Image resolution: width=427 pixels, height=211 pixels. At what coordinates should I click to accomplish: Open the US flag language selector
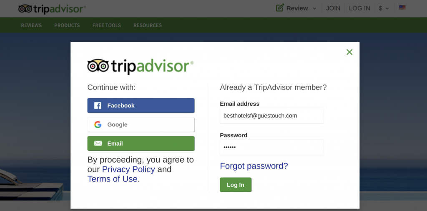coord(402,7)
